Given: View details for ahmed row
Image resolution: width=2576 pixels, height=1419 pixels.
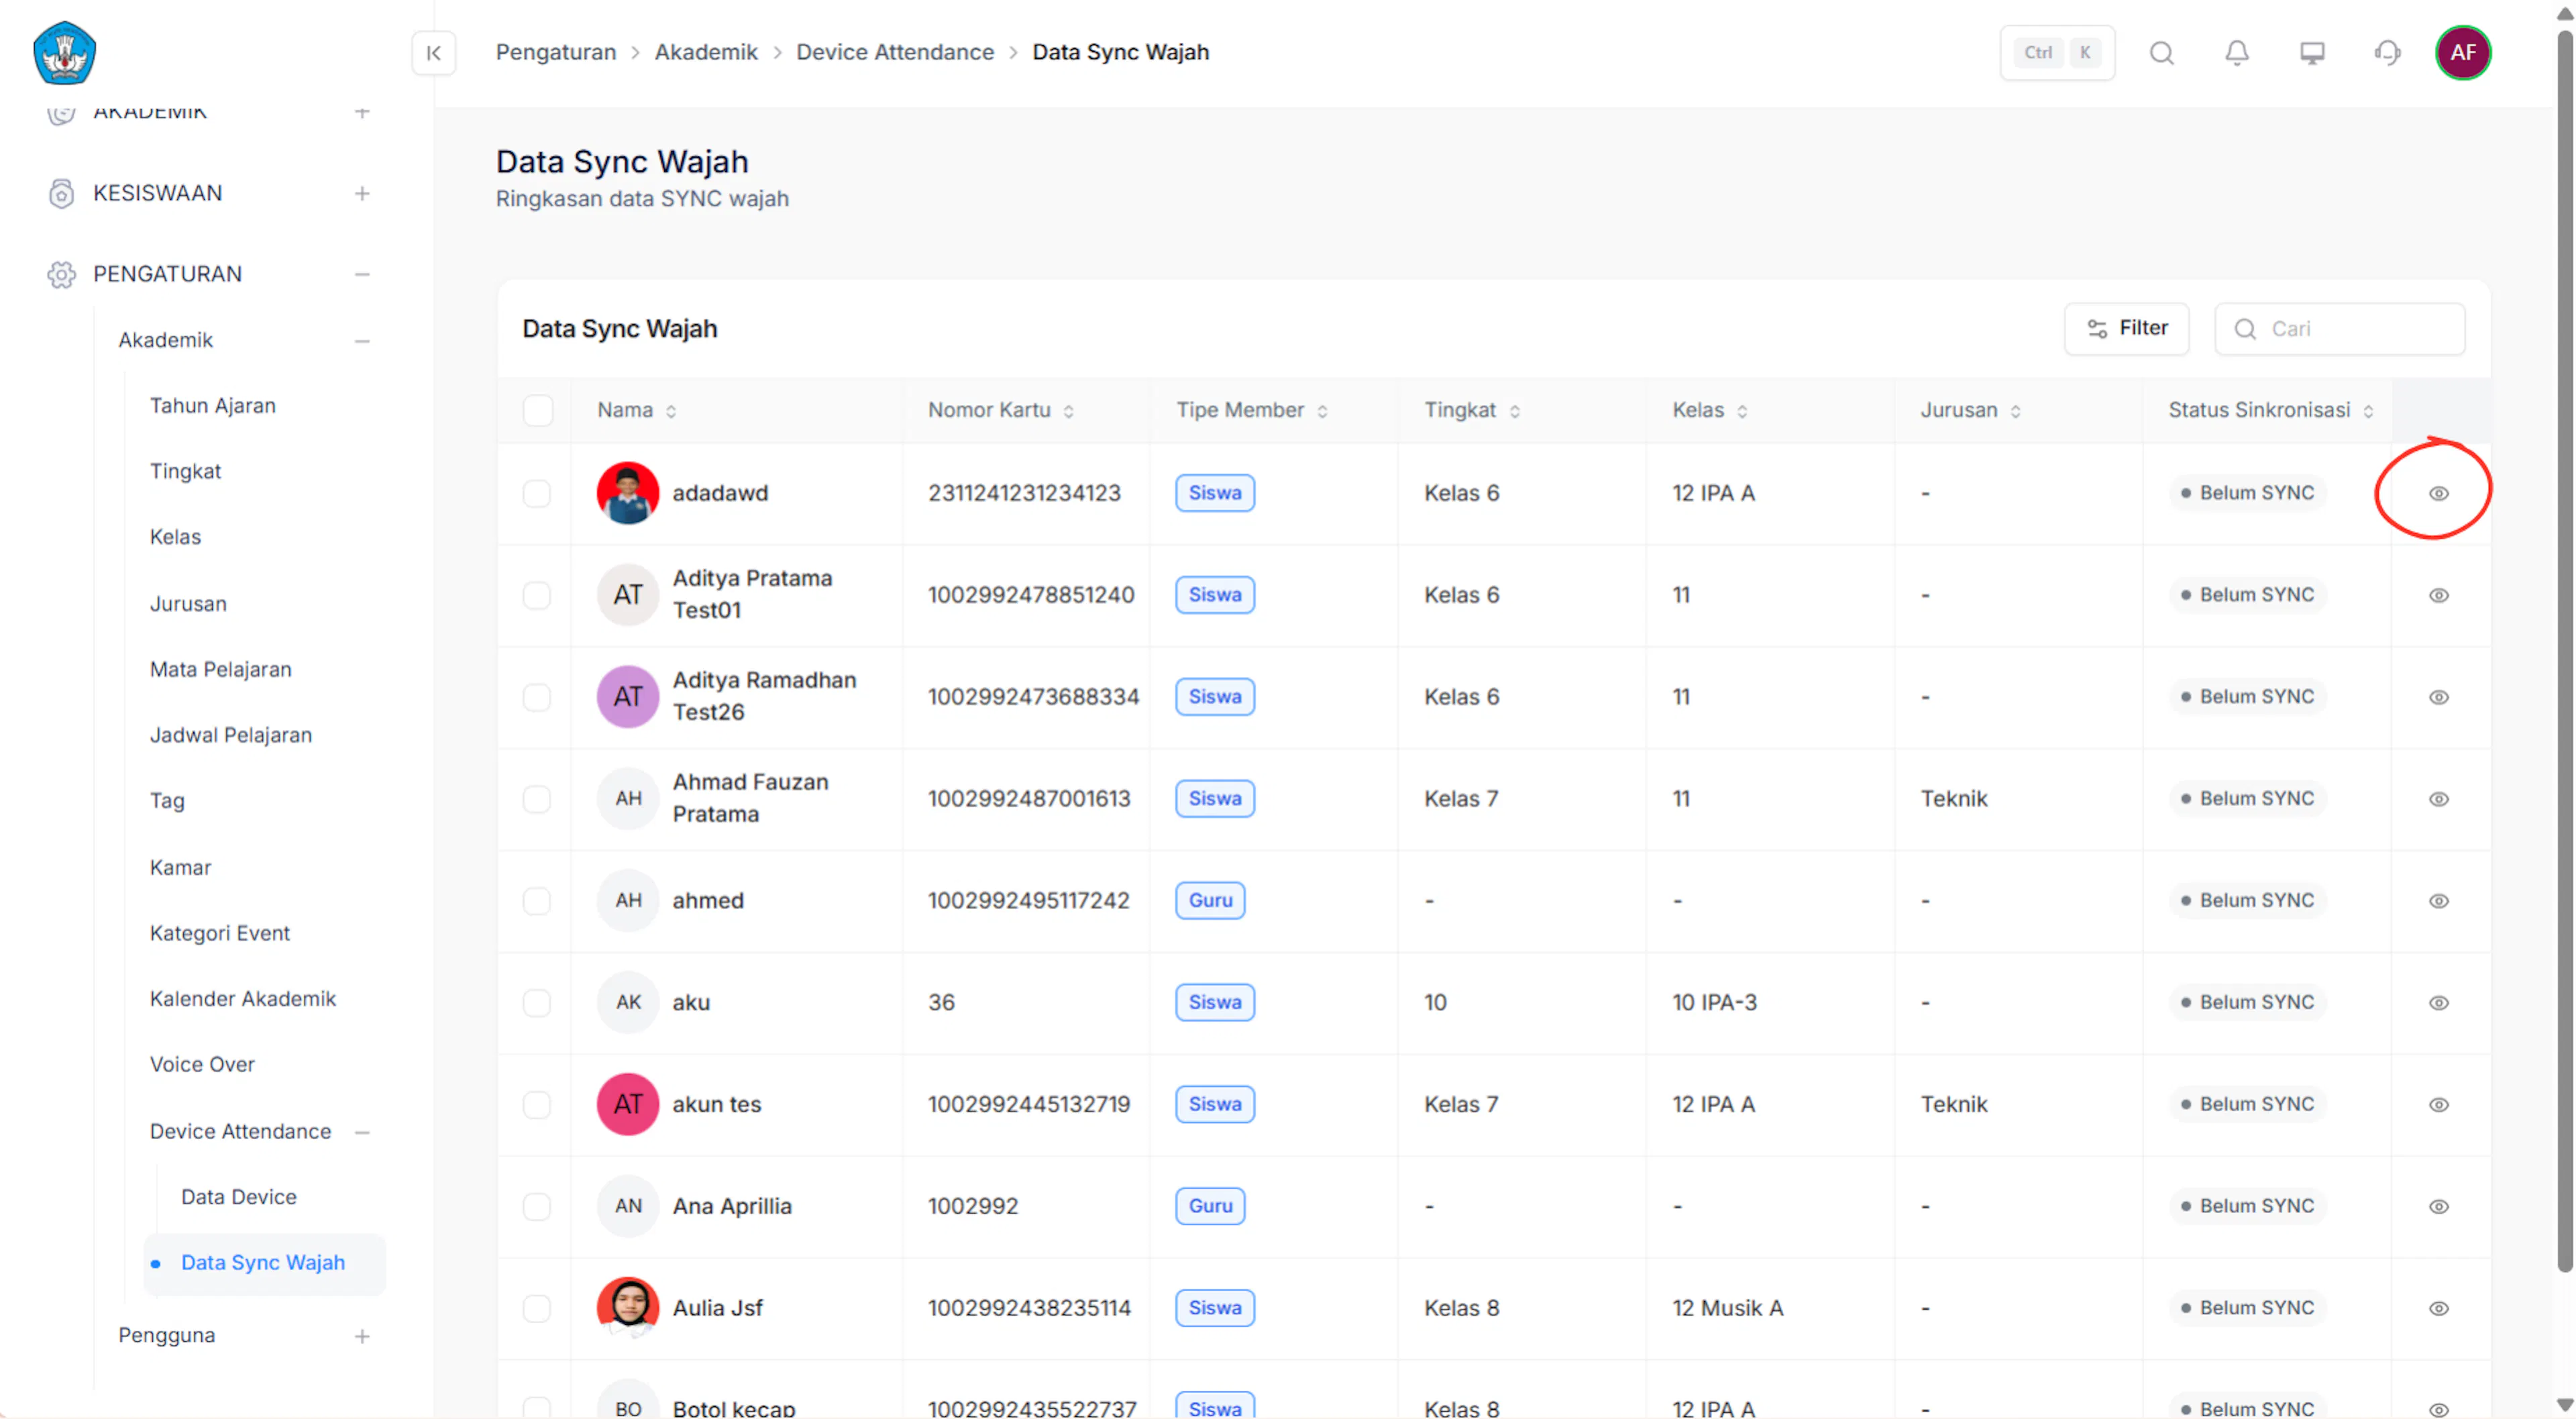Looking at the screenshot, I should pyautogui.click(x=2438, y=902).
